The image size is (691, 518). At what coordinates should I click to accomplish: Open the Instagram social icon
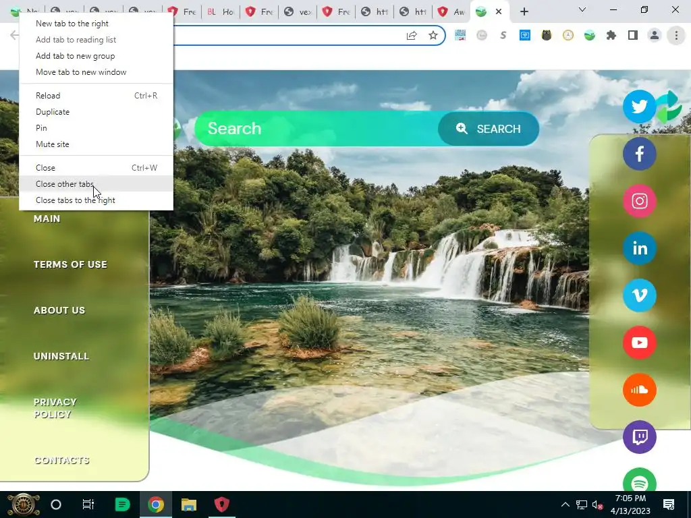[639, 201]
